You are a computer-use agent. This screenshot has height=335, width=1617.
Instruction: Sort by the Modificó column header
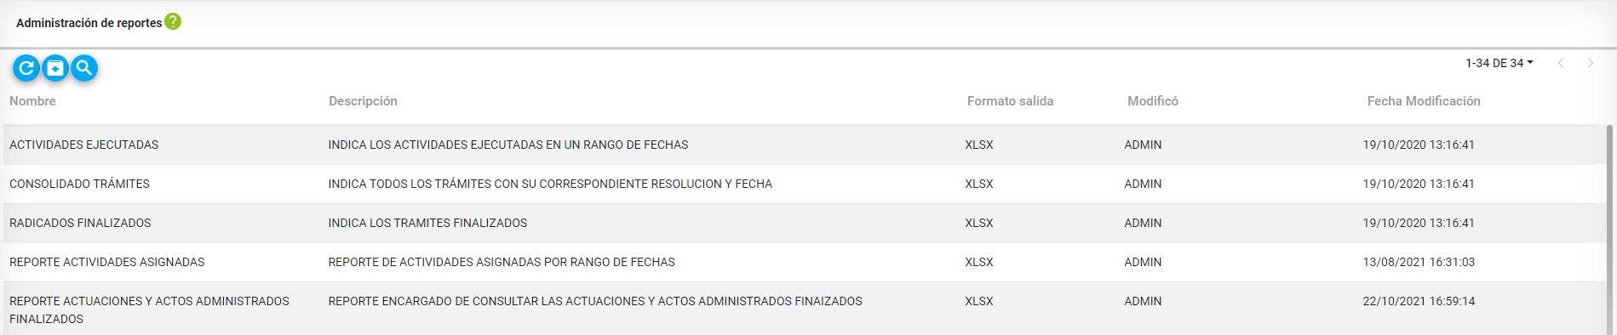[1153, 101]
